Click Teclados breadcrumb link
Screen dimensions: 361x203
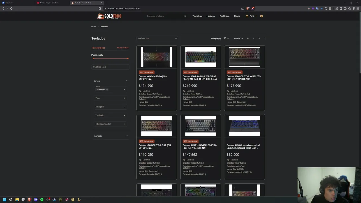104,27
